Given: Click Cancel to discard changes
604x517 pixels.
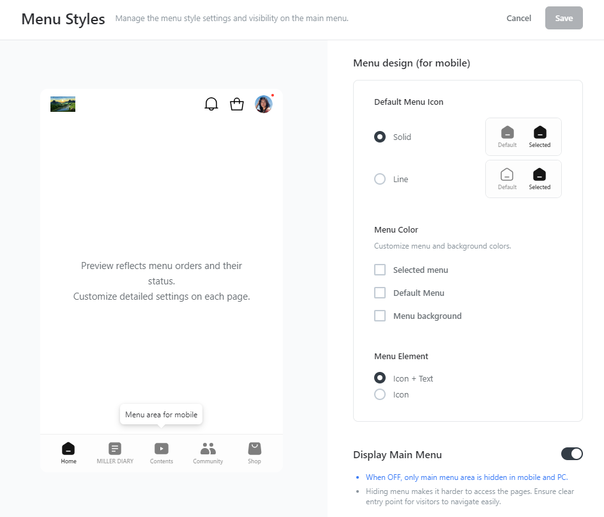Looking at the screenshot, I should click(518, 19).
